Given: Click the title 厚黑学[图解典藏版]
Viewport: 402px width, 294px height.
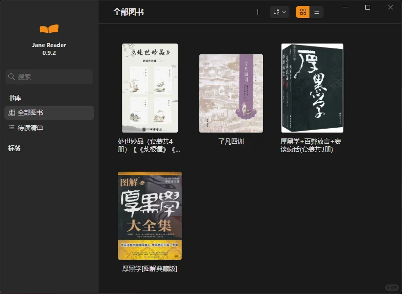Looking at the screenshot, I should point(150,269).
